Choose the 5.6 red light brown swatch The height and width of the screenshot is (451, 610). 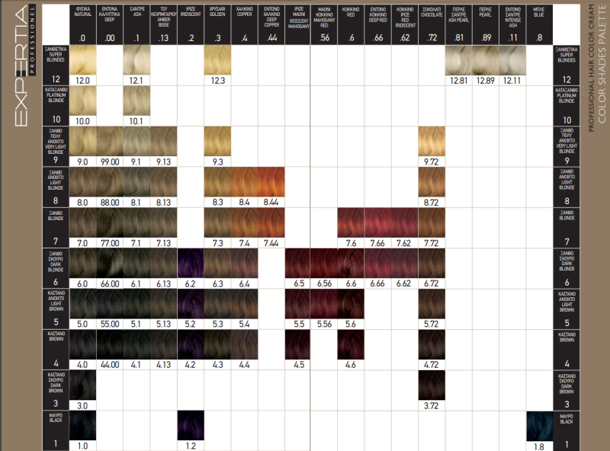click(x=351, y=304)
